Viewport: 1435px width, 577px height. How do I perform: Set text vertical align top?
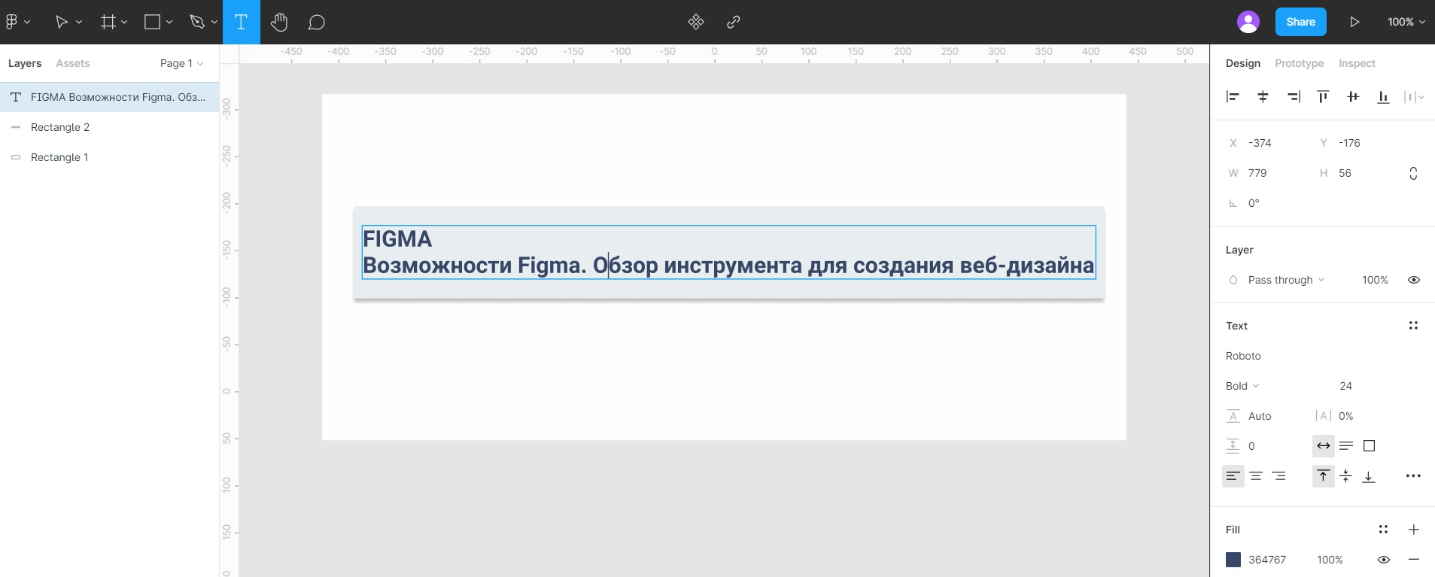1324,476
